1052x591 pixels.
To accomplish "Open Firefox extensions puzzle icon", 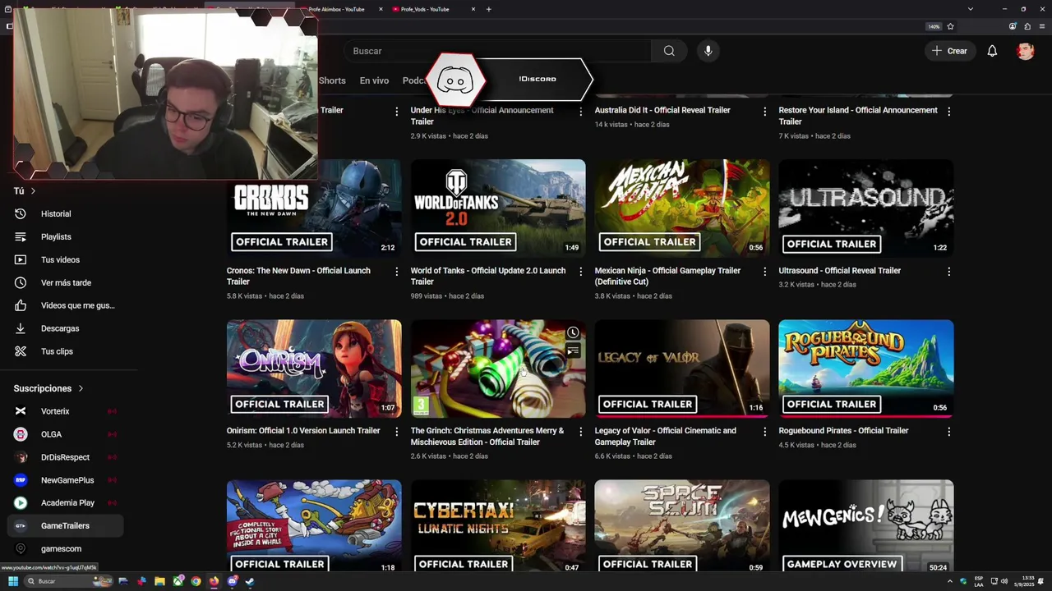I will coord(1027,26).
